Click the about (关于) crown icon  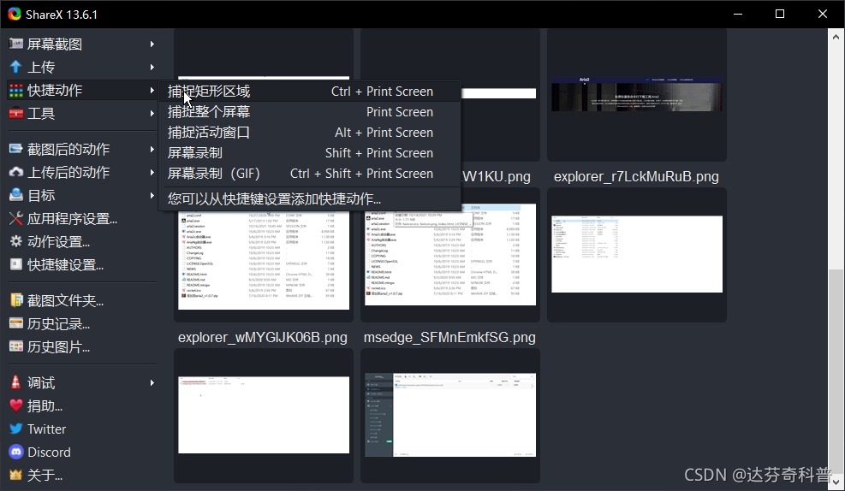16,475
